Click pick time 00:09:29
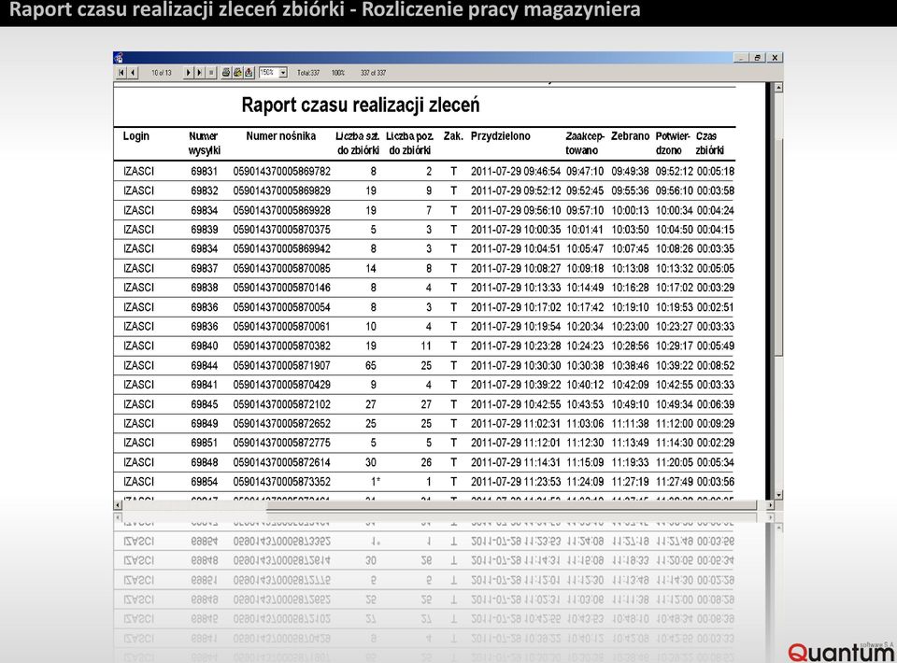Screen dimensions: 897x663 click(x=716, y=424)
